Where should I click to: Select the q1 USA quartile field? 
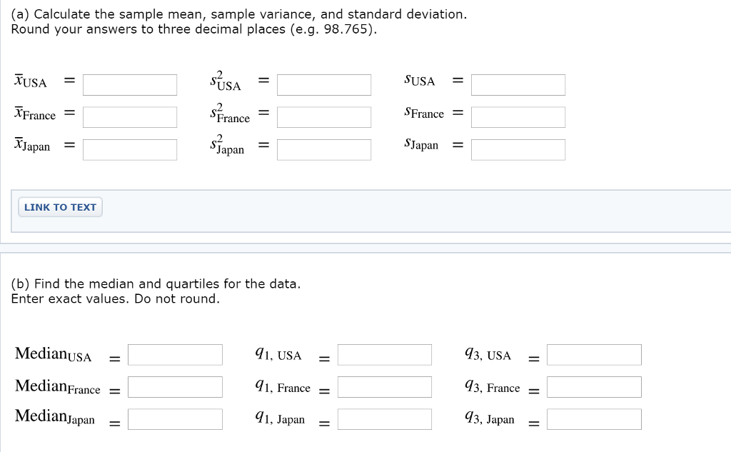(x=385, y=354)
